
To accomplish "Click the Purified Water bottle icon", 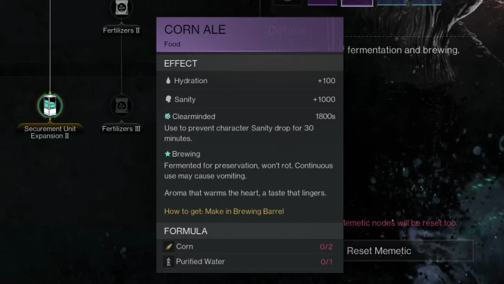I will coord(168,262).
